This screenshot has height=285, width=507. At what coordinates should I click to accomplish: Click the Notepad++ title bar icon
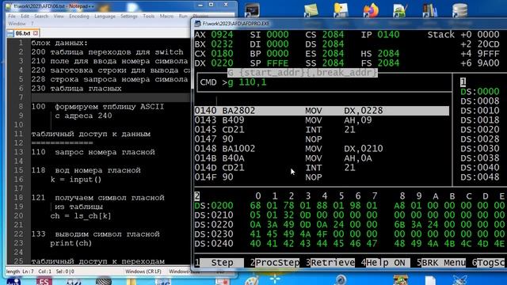tap(9, 6)
